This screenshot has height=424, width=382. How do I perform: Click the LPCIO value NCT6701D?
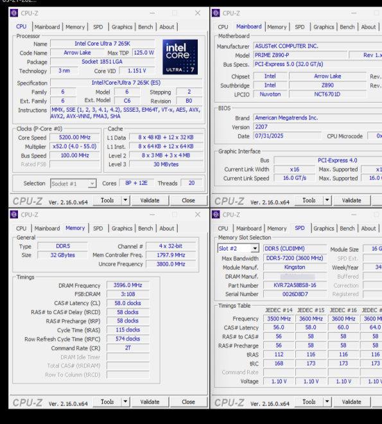pyautogui.click(x=327, y=94)
